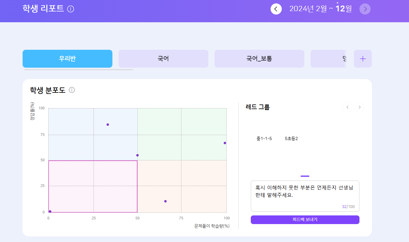Click the highlighted pink lower-left quadrant
Viewport: 409px width, 242px height.
(x=93, y=186)
